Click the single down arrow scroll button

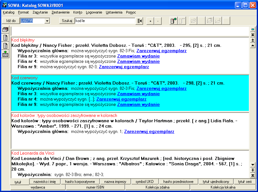tap(253, 165)
